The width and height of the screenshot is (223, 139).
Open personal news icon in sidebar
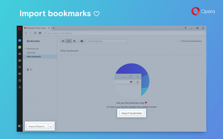click(20, 74)
